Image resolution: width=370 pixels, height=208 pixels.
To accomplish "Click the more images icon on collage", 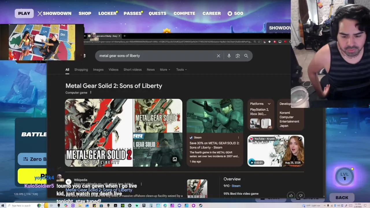I will [x=175, y=159].
